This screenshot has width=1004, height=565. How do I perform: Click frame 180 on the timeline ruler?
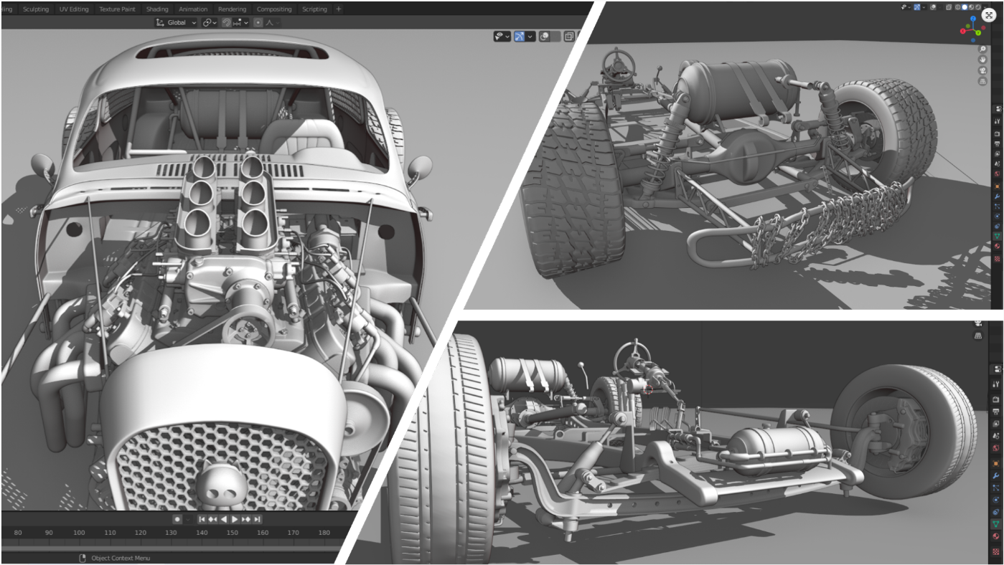pos(324,533)
